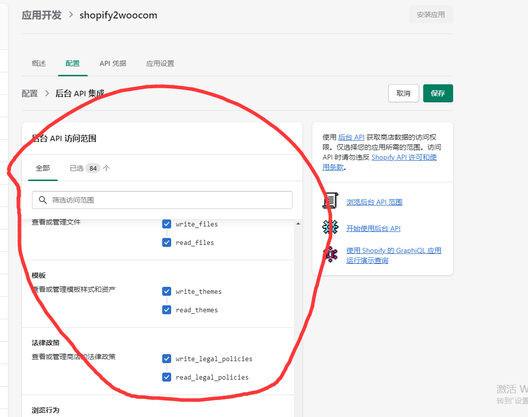Switch to the API 凭据 tab

(x=113, y=63)
